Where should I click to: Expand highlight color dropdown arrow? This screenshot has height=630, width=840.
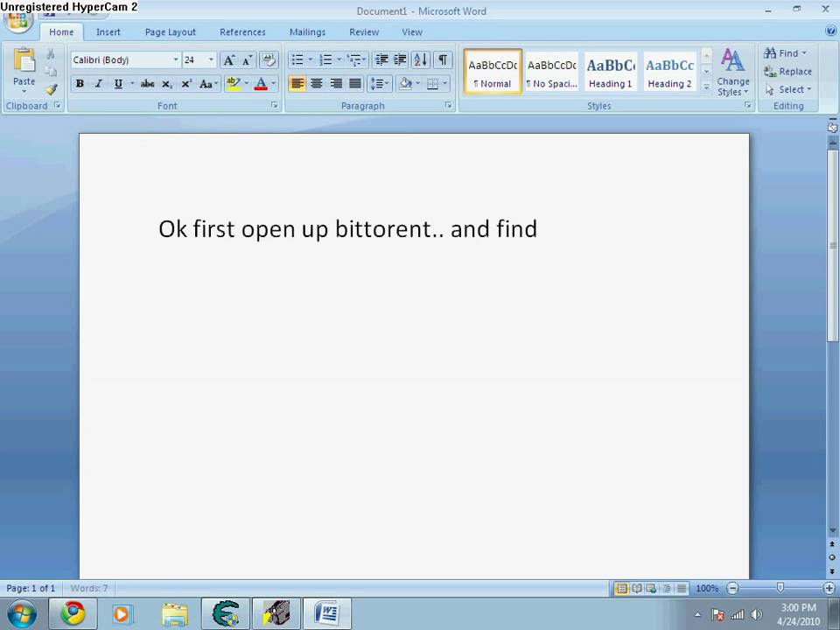point(247,84)
